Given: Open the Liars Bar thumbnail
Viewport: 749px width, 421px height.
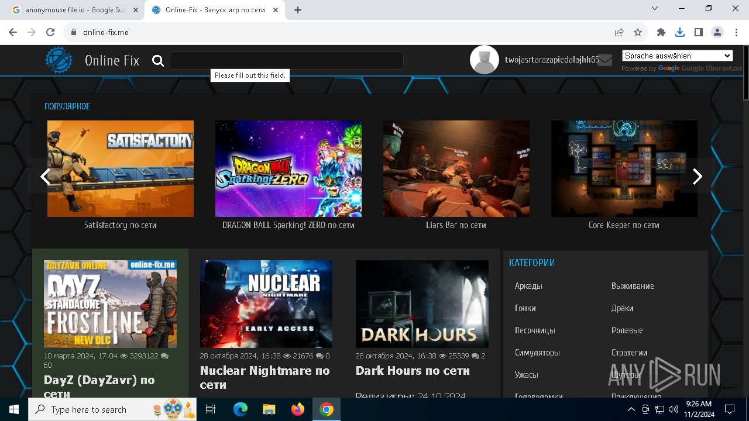Looking at the screenshot, I should [x=456, y=168].
